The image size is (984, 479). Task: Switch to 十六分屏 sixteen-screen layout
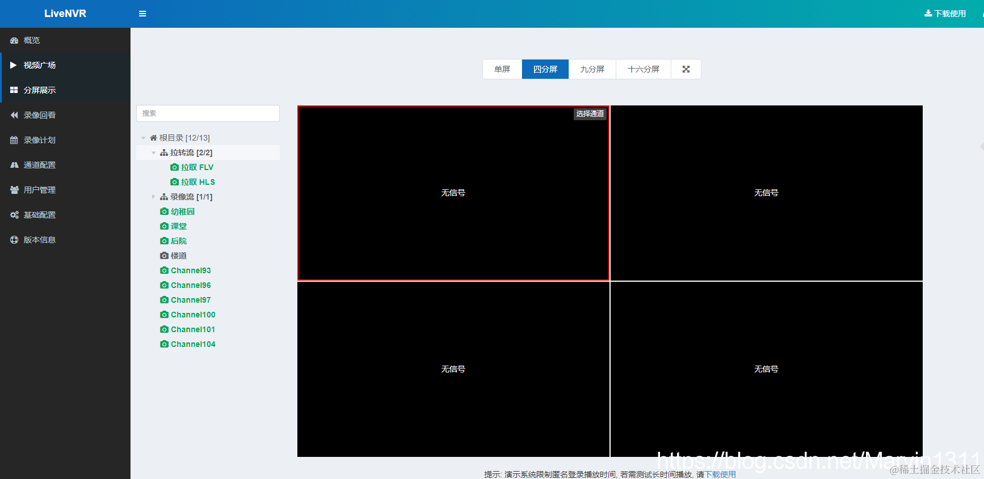644,69
